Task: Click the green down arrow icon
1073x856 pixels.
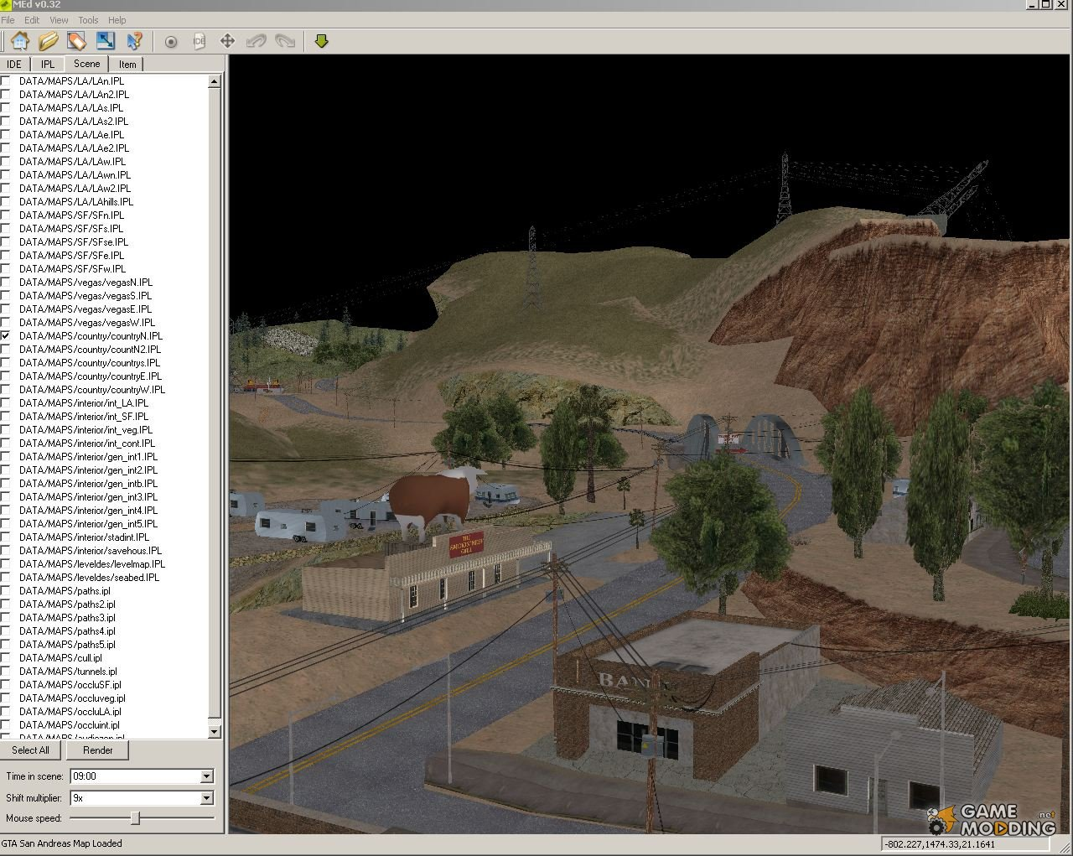Action: tap(321, 40)
